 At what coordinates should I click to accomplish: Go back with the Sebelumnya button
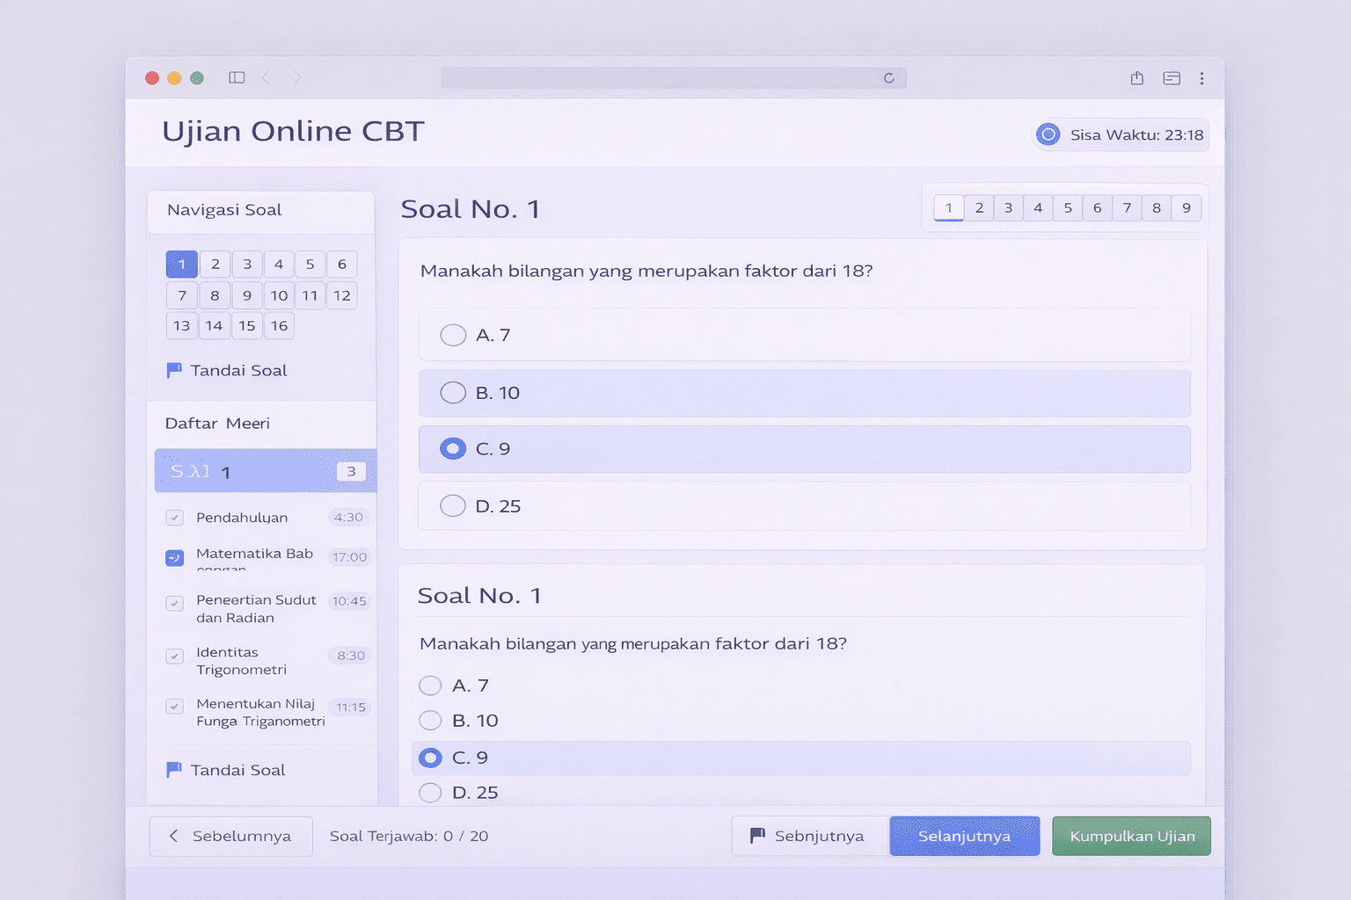pos(230,836)
